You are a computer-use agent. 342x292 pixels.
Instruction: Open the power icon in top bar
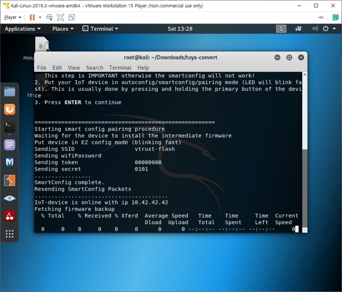325,29
